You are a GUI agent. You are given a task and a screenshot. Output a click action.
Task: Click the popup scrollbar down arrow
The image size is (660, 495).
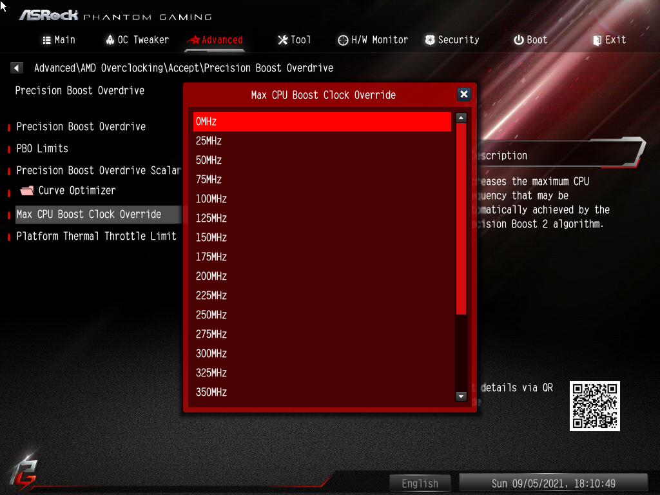coord(461,396)
